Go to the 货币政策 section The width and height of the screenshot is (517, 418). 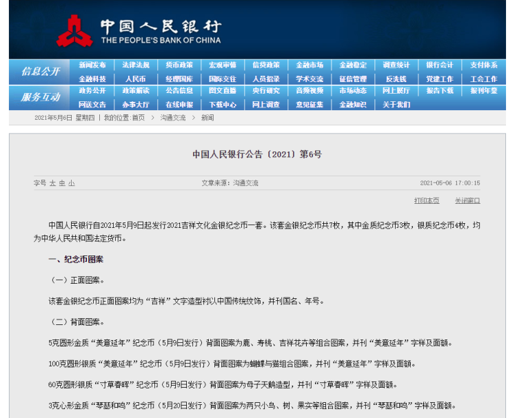[179, 65]
